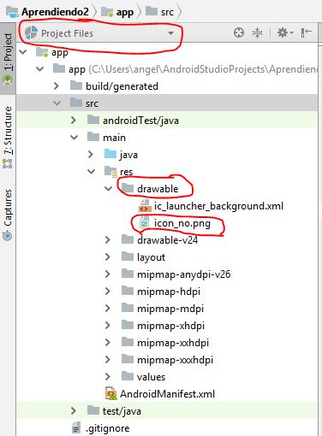
Task: Click the drawable-v24 folder icon
Action: [128, 239]
